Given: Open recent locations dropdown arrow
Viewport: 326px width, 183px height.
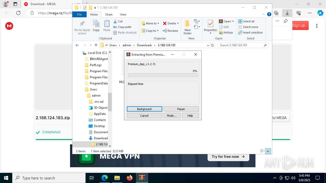Looking at the screenshot, I should (x=91, y=45).
